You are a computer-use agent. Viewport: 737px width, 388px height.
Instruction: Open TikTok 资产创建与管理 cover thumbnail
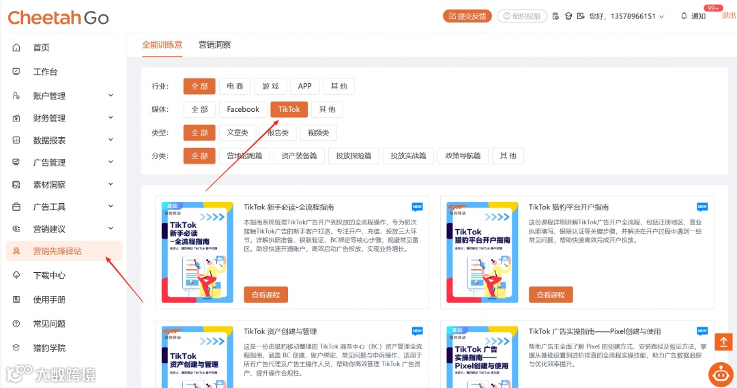pyautogui.click(x=197, y=357)
